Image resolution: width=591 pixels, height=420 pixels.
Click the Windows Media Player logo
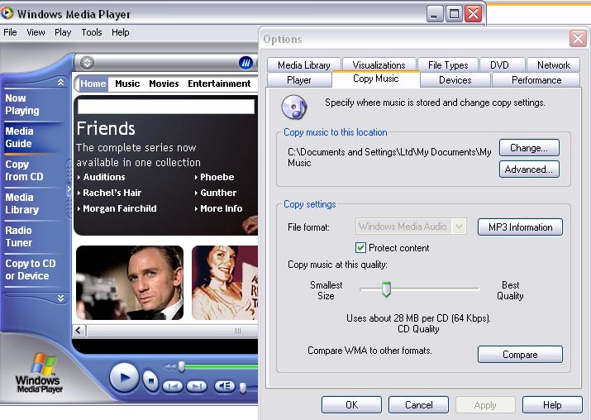[39, 374]
